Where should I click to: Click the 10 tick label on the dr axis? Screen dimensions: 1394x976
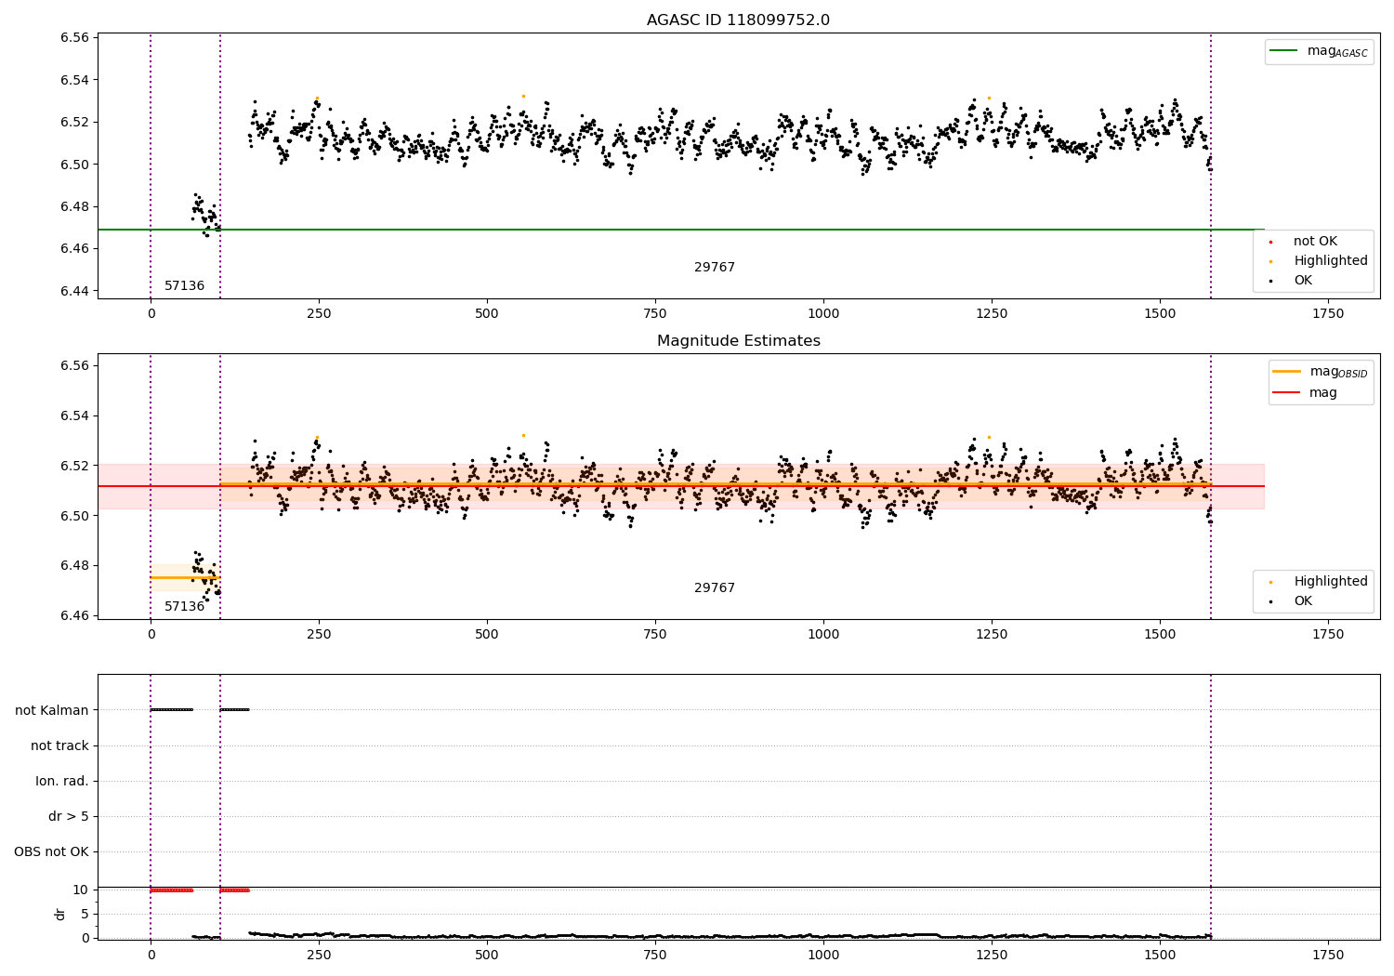[81, 890]
